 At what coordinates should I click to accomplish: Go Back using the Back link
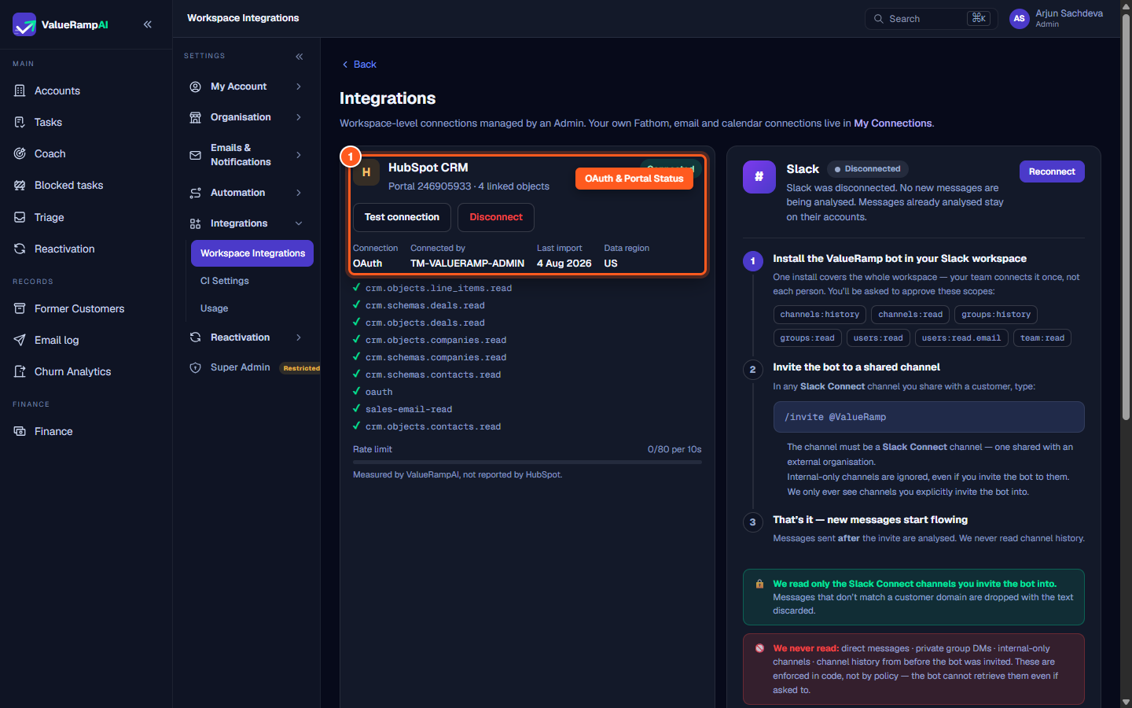359,65
